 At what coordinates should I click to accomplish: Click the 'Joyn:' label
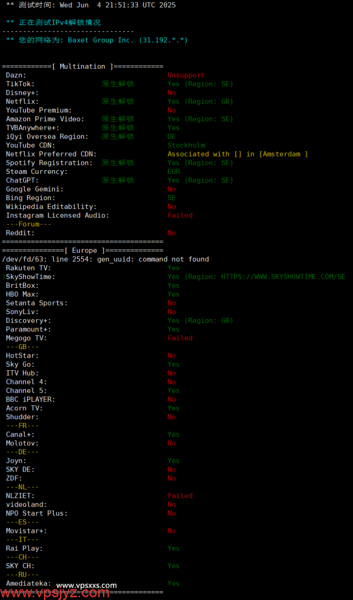[16, 461]
